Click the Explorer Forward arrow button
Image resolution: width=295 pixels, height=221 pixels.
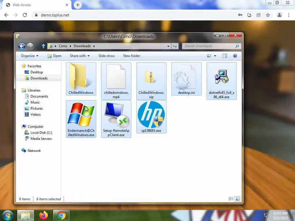(x=30, y=46)
